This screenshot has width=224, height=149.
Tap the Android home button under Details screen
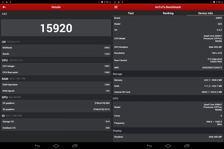point(56,146)
